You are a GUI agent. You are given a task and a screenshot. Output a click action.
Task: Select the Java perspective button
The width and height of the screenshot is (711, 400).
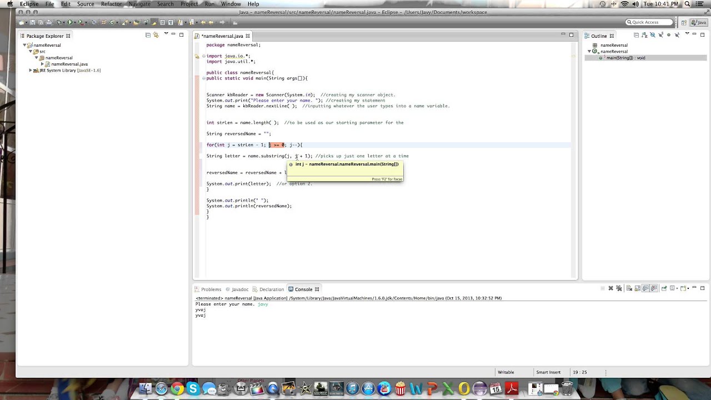click(699, 22)
